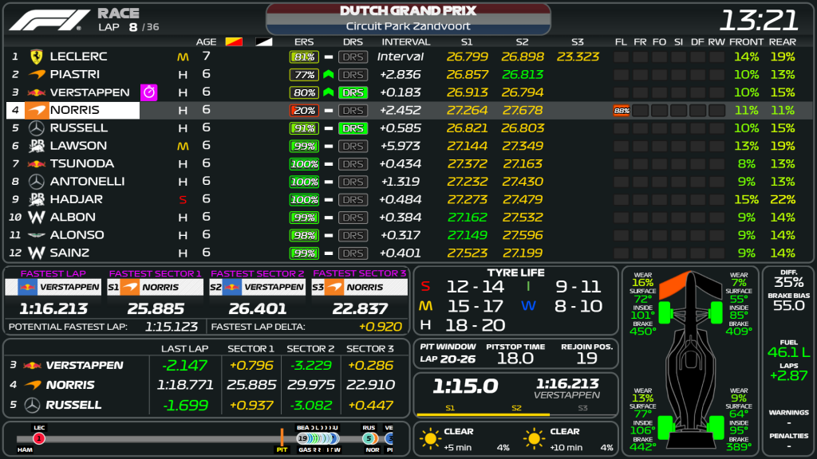This screenshot has width=817, height=459.
Task: Click the yellow-red flag column header icon
Action: pos(234,41)
